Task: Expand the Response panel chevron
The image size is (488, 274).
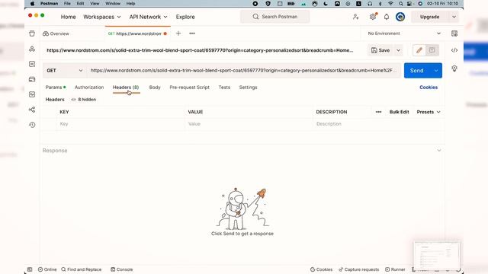Action: pos(439,151)
